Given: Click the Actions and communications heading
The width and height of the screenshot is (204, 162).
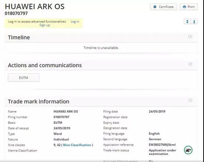Looking at the screenshot, I should tap(45, 65).
